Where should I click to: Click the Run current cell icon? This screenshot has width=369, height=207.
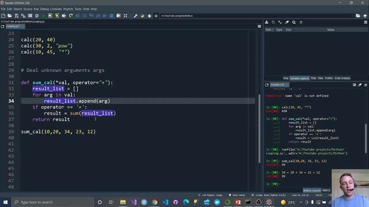(50, 16)
